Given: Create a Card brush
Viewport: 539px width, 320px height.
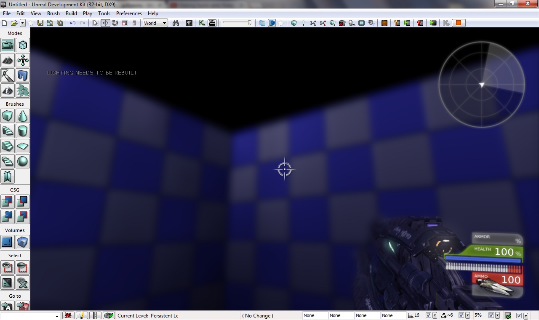Looking at the screenshot, I should 8,176.
